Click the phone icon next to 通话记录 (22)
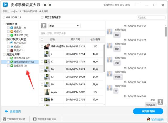The height and width of the screenshot is (123, 168). (12, 35)
